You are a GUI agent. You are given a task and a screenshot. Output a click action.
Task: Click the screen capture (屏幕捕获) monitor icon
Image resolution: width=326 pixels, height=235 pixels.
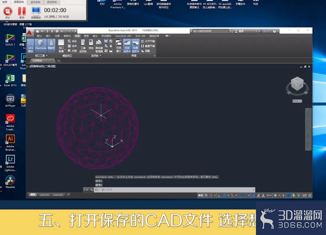pyautogui.click(x=36, y=13)
